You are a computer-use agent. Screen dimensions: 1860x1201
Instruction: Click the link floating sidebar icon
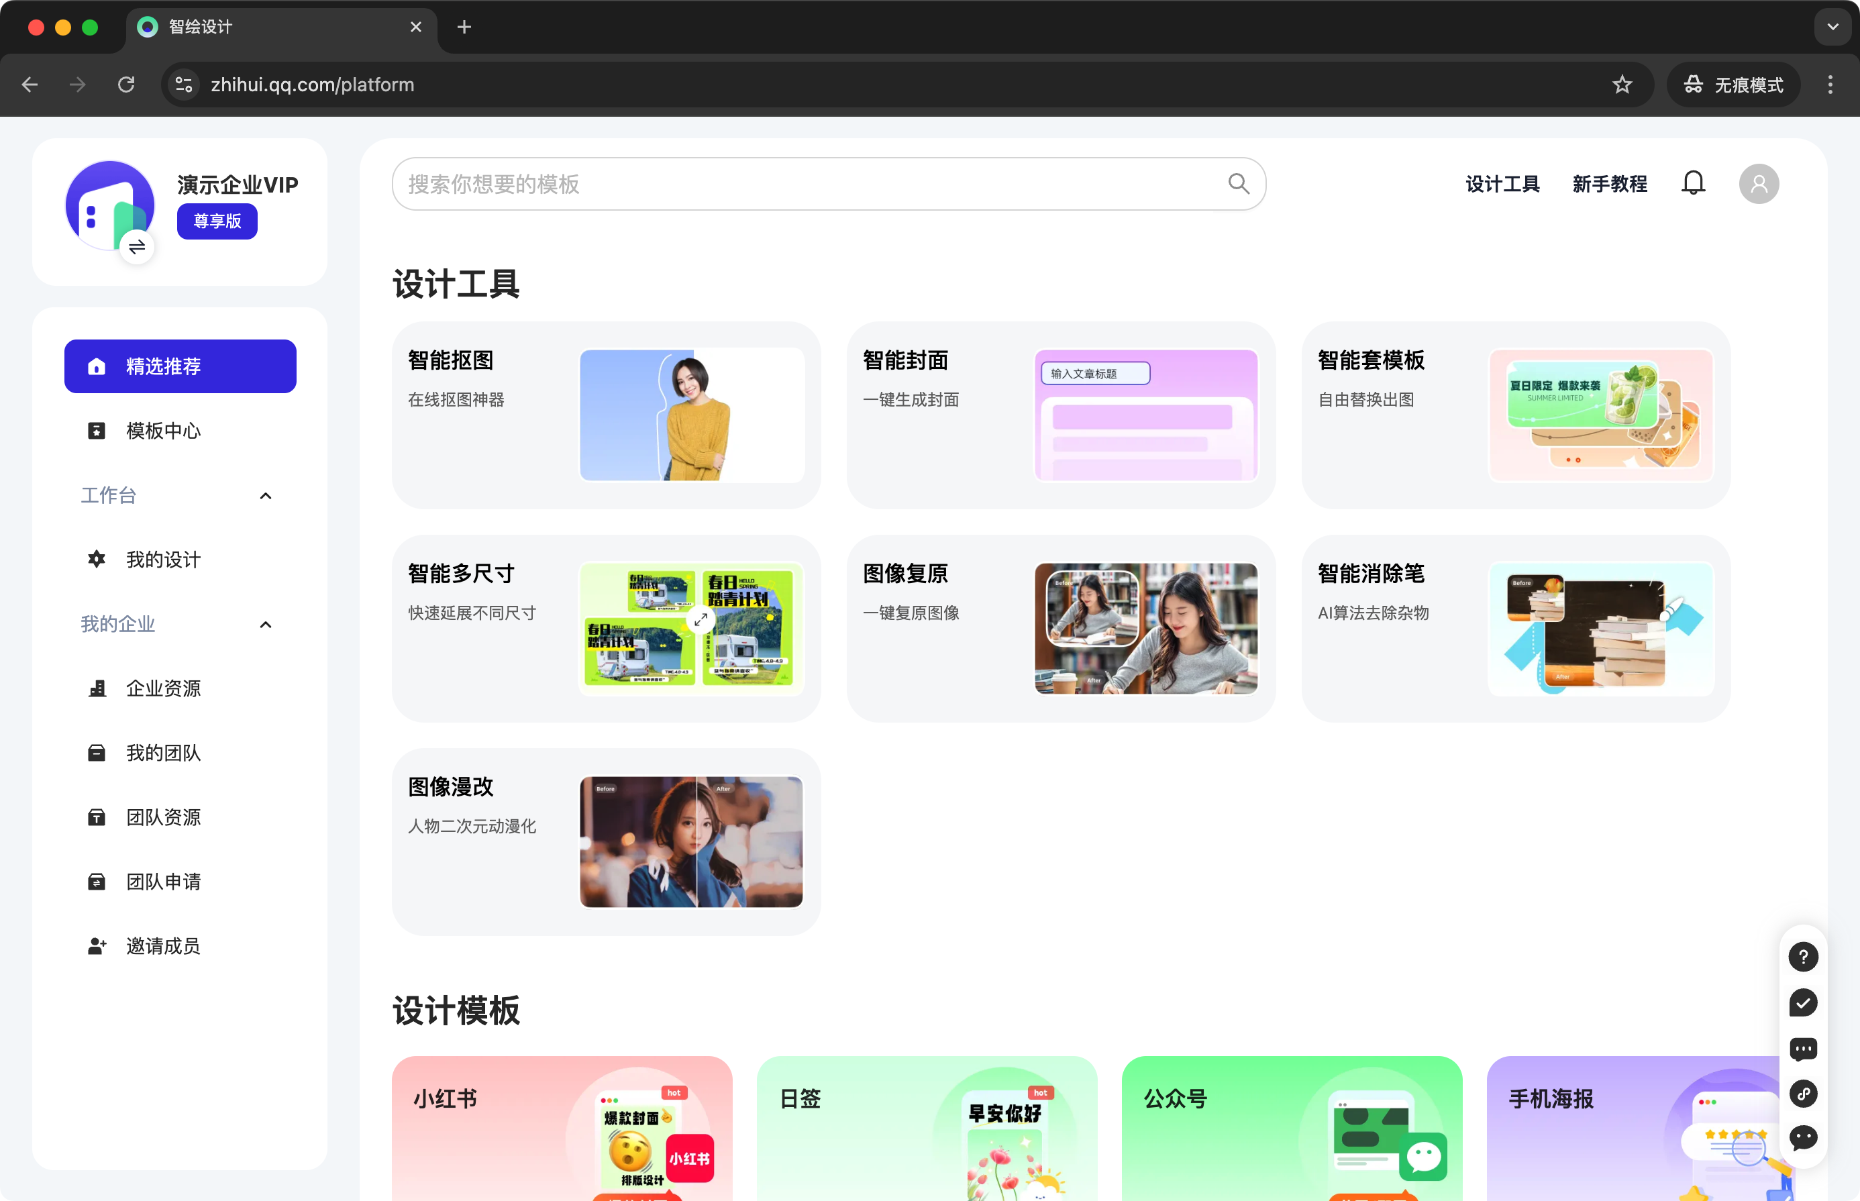click(1802, 1094)
